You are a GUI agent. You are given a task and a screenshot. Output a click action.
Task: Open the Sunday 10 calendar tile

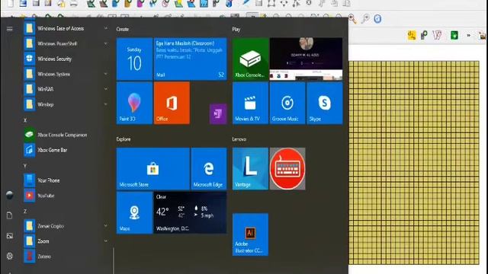point(134,59)
